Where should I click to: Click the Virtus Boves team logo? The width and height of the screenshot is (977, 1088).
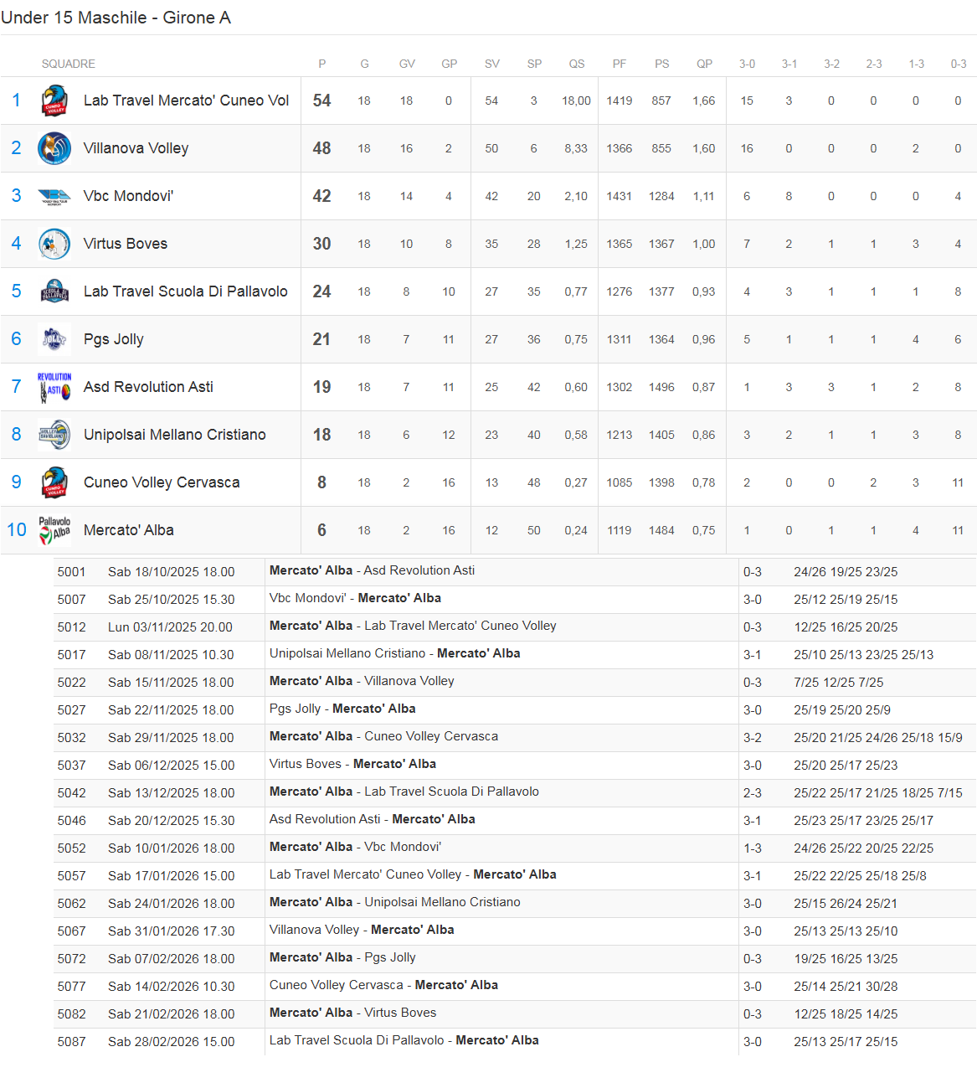point(54,244)
